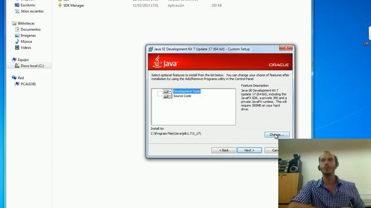
Task: Open Sitios recientes in Explorer sidebar
Action: [x=32, y=11]
